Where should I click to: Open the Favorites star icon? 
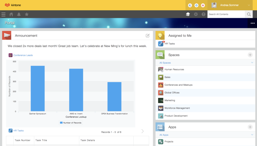pyautogui.click(x=27, y=14)
